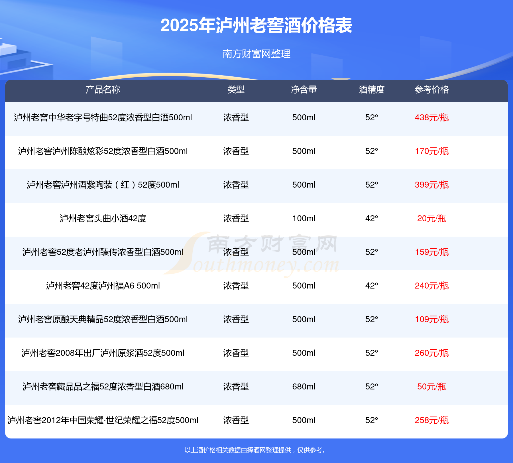Click the 680ml net content value

pyautogui.click(x=304, y=387)
